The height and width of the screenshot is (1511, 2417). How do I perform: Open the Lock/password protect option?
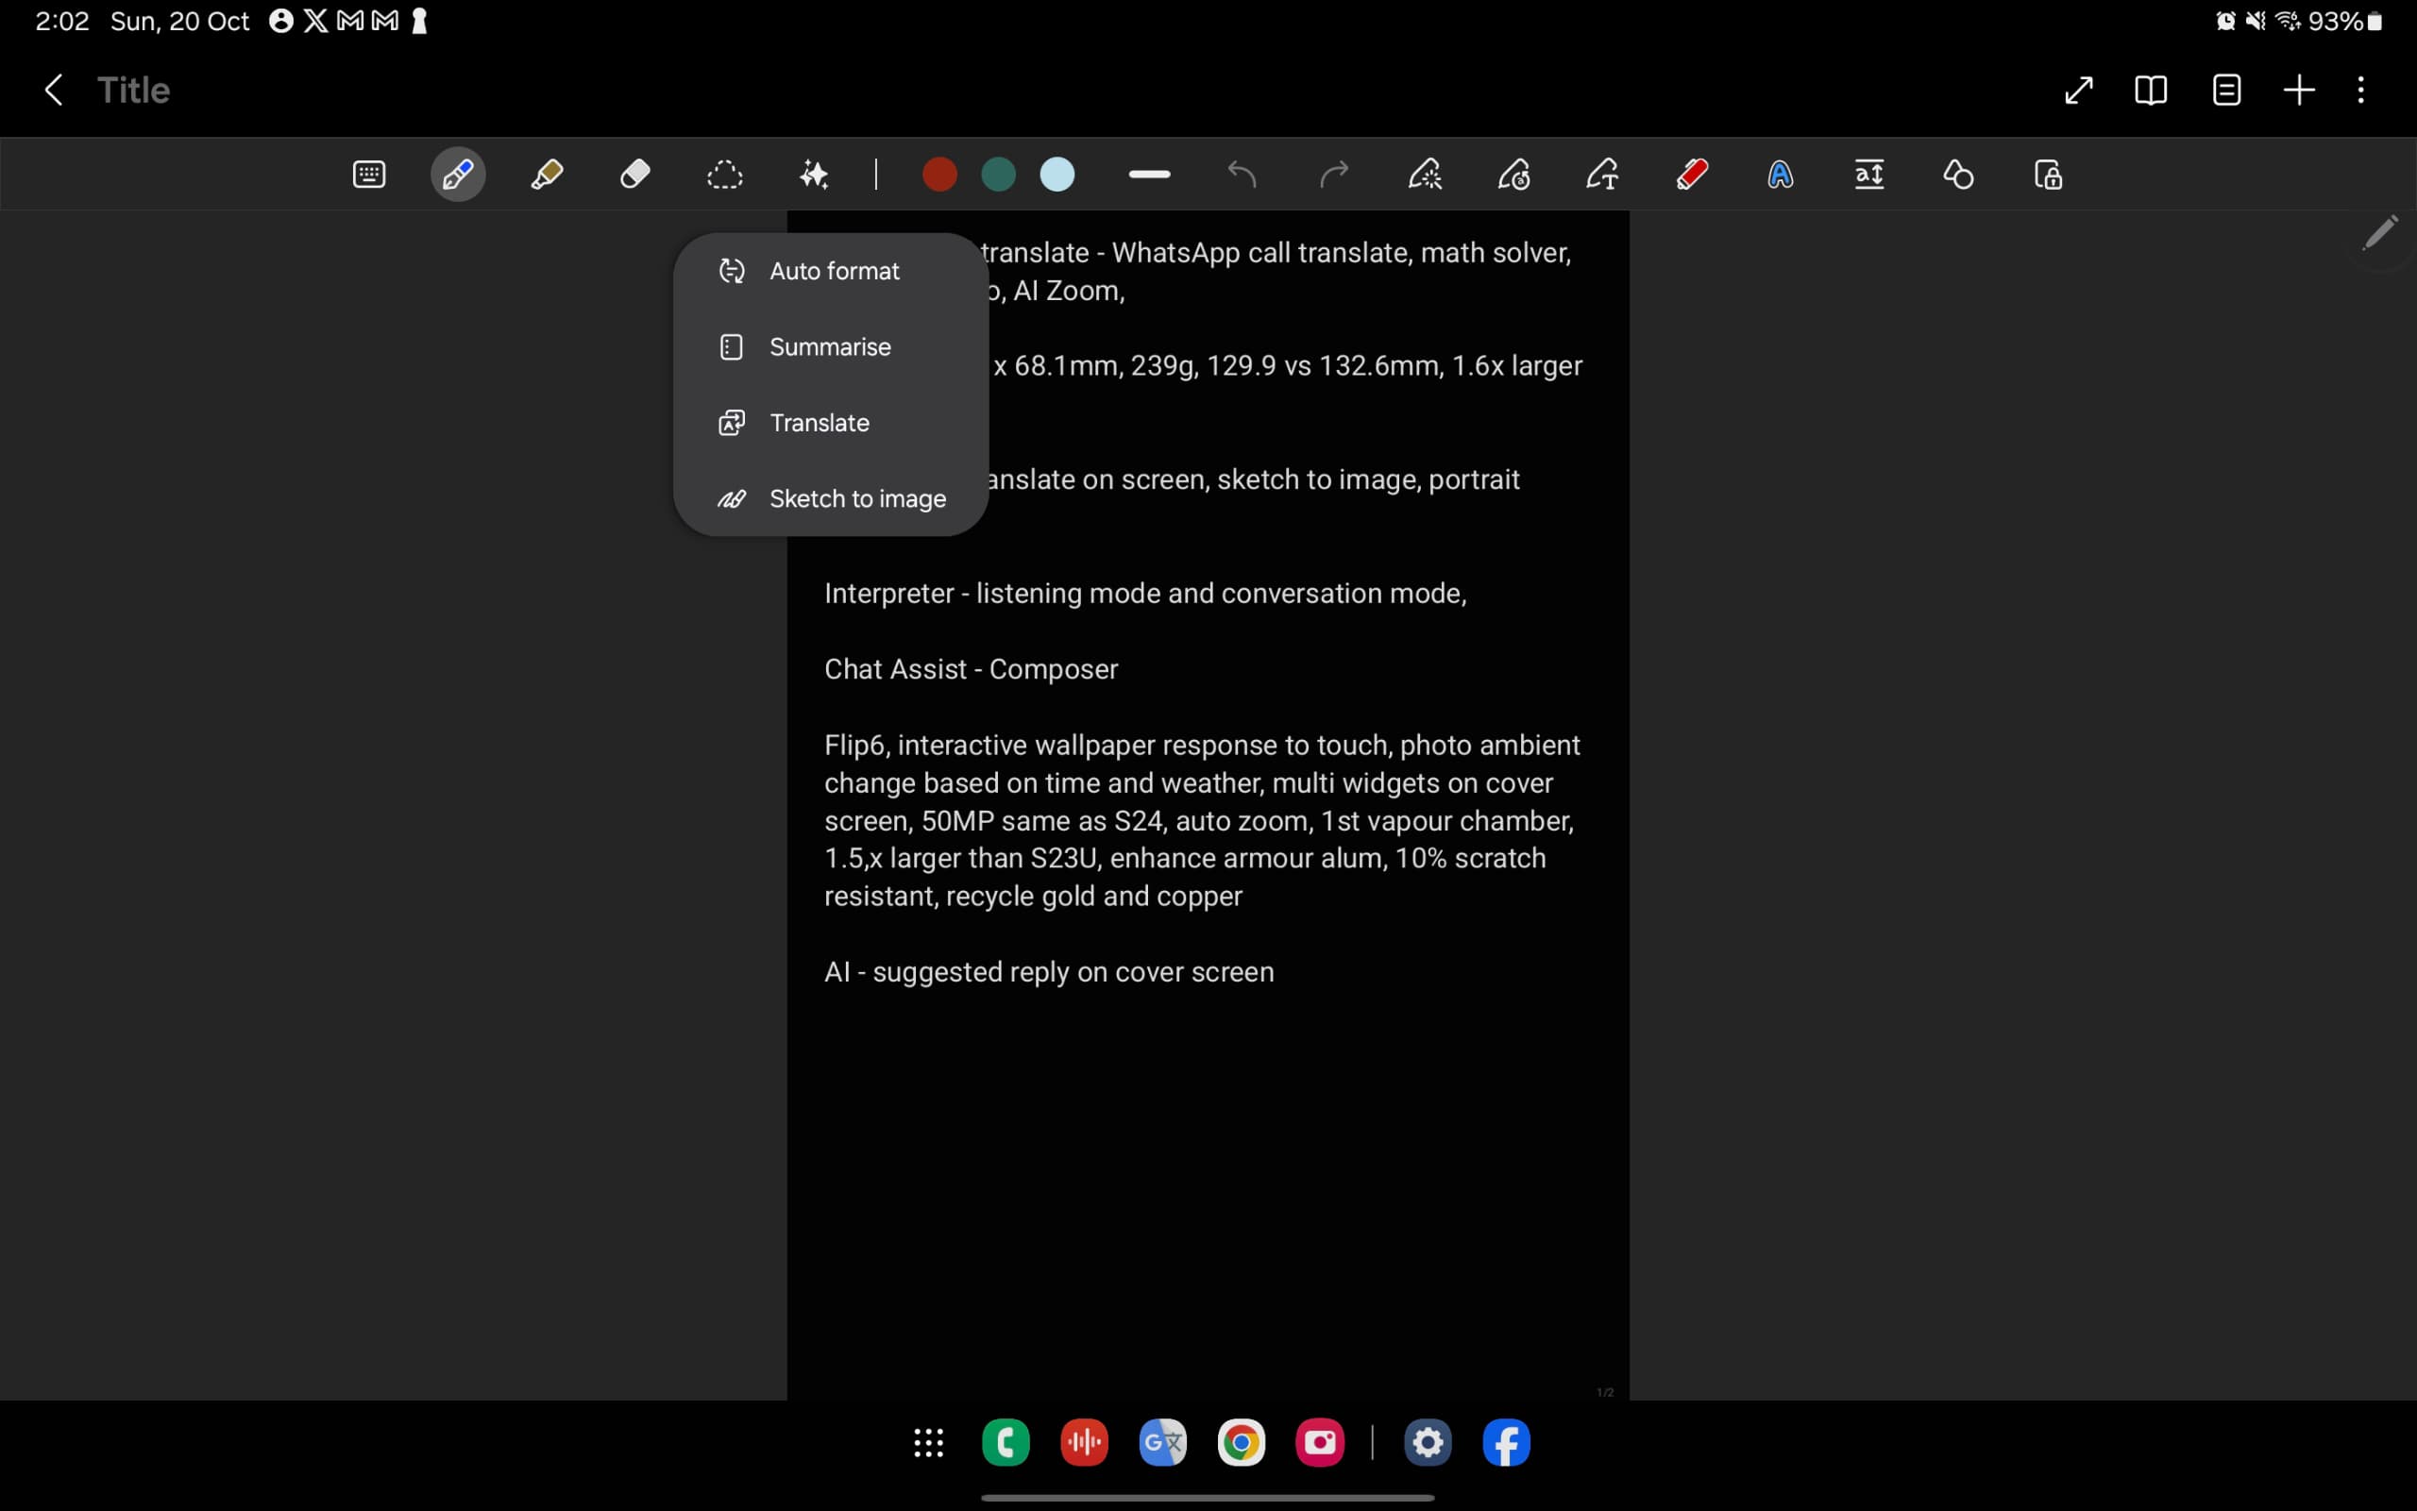(x=2046, y=174)
